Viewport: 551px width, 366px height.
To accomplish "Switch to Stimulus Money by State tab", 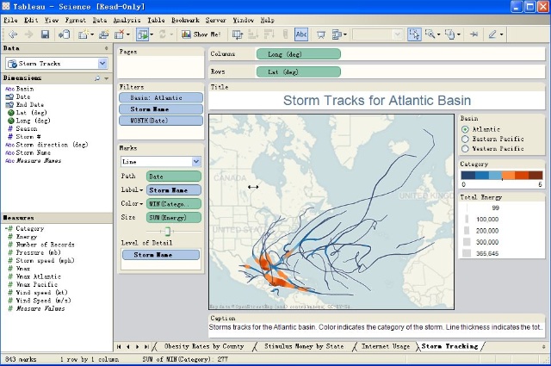I will click(x=304, y=346).
